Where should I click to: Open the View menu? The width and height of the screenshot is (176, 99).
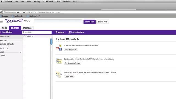click(29, 1)
